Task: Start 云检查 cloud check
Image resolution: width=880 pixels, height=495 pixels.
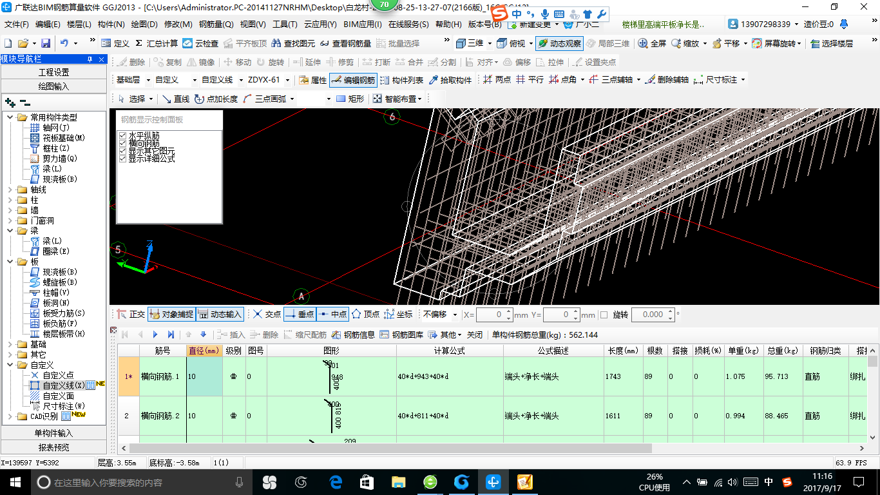Action: coord(200,43)
